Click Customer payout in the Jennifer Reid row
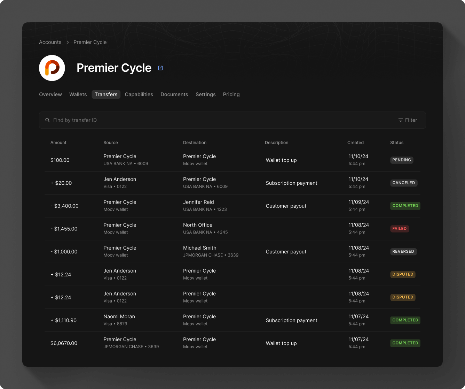465x389 pixels. pos(286,206)
